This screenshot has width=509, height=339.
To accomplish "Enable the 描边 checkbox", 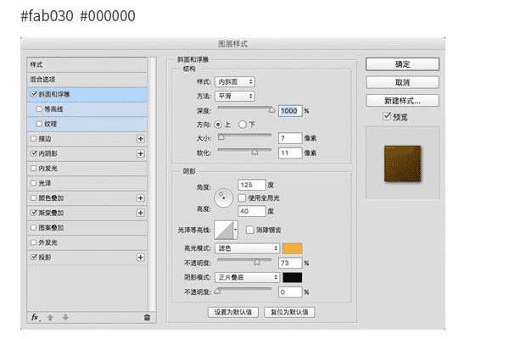I will point(33,139).
